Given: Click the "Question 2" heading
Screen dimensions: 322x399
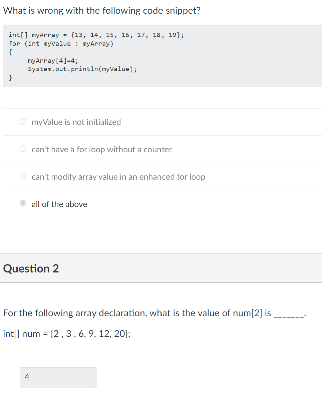Looking at the screenshot, I should [x=31, y=268].
